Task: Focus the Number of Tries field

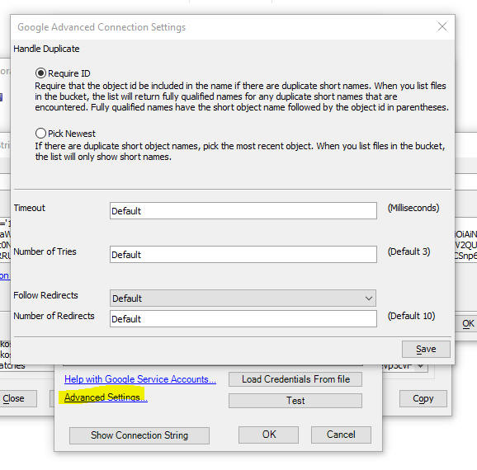Action: (243, 255)
